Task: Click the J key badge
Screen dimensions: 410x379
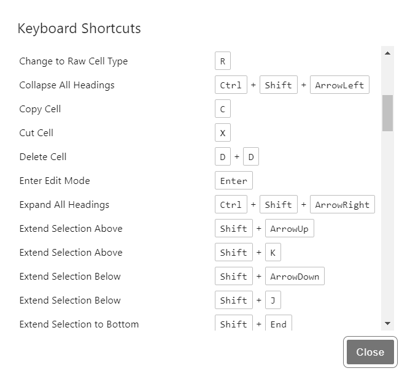Action: 273,301
